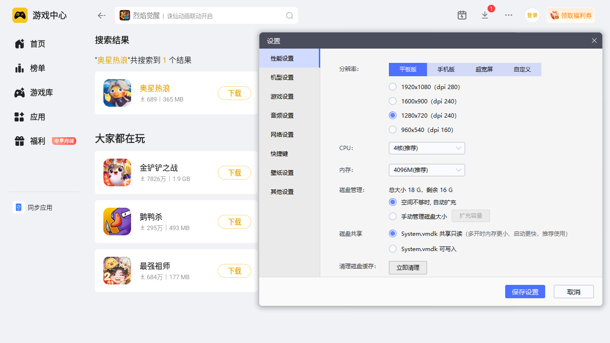Open 网络设置 settings tab
The height and width of the screenshot is (343, 610).
tap(282, 134)
